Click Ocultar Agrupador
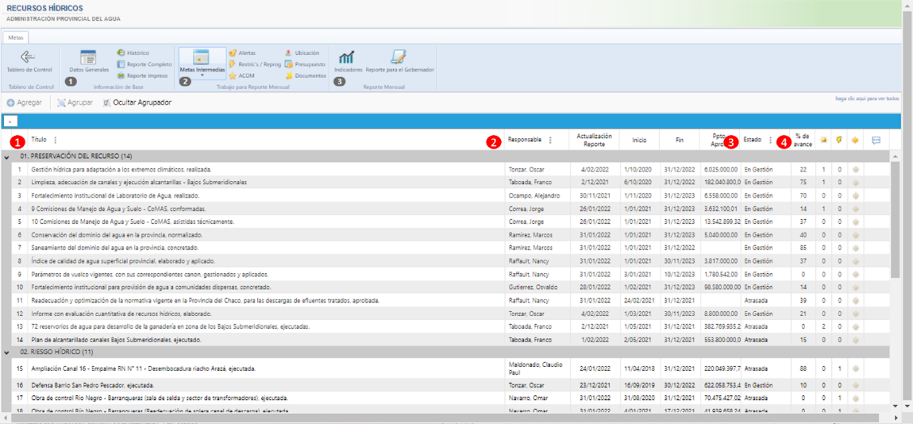The height and width of the screenshot is (424, 913). coord(137,102)
